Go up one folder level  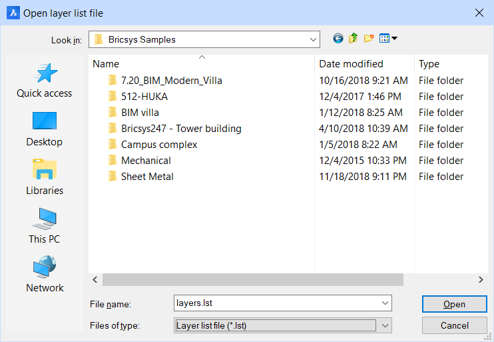click(x=353, y=39)
